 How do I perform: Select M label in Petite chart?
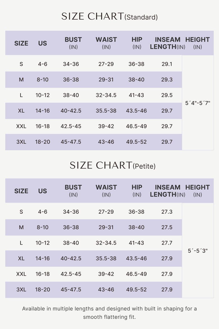(21, 227)
